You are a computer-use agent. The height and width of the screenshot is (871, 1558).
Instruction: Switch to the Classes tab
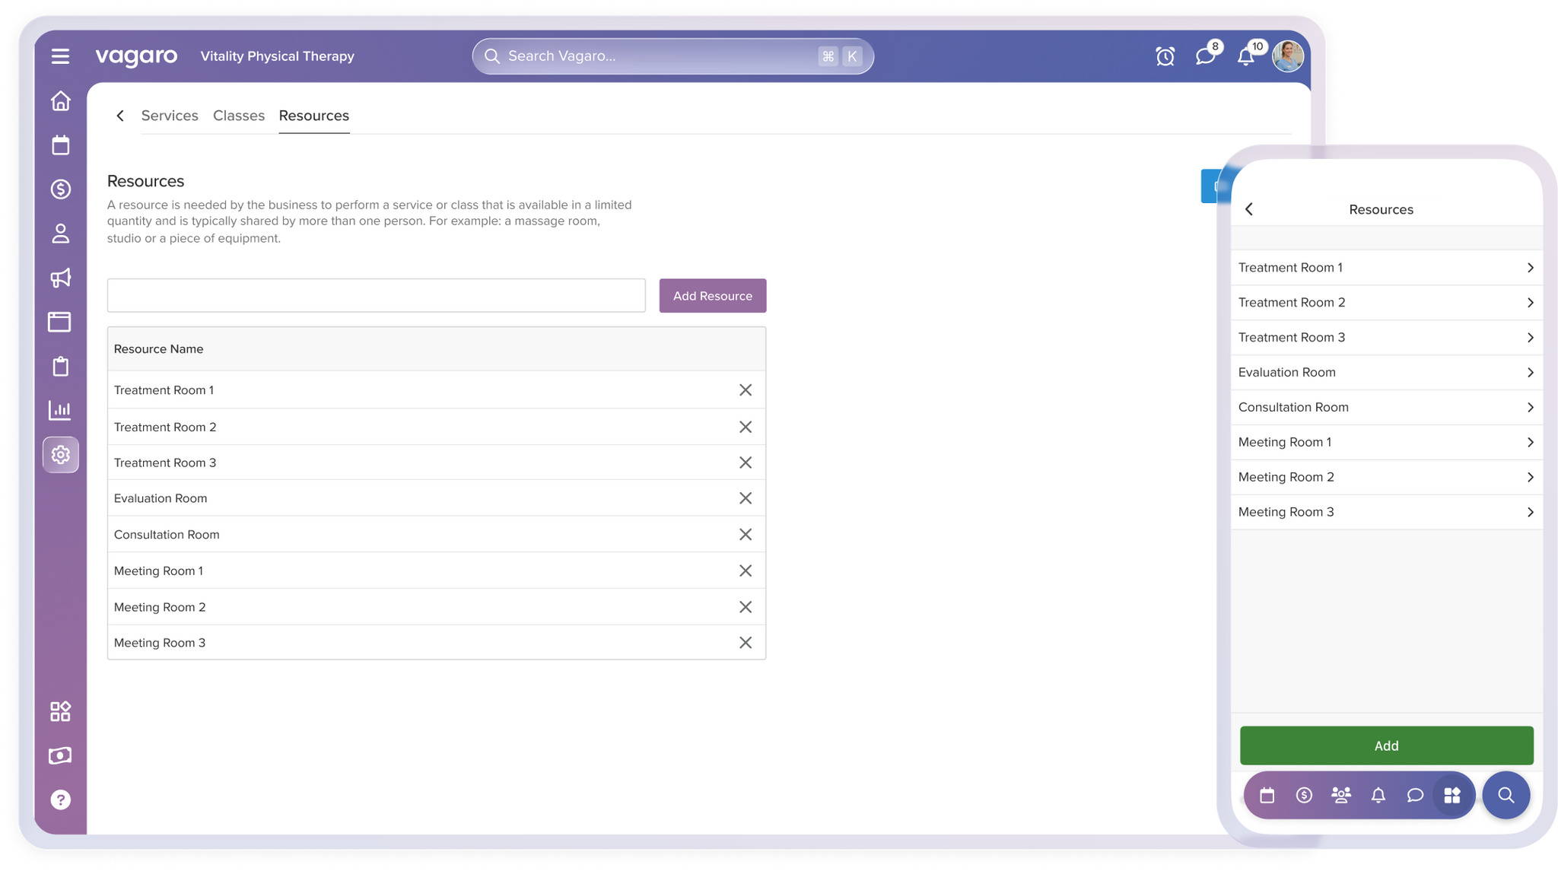(x=239, y=116)
